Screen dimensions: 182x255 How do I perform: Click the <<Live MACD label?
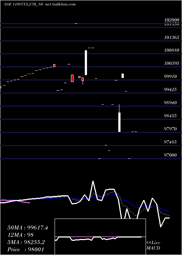(x=153, y=246)
